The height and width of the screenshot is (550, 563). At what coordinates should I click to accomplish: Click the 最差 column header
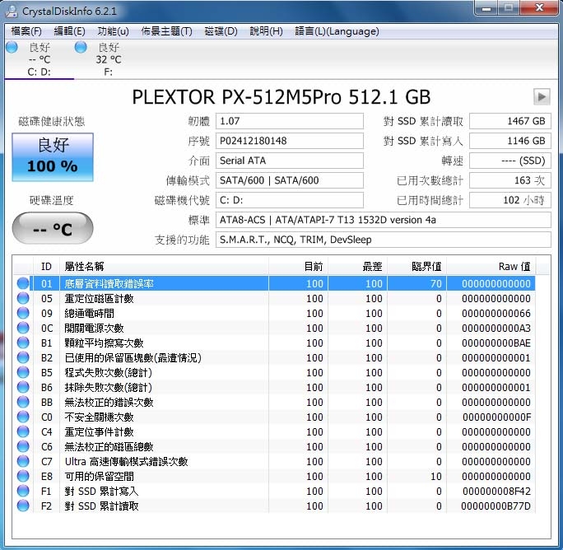coord(357,267)
